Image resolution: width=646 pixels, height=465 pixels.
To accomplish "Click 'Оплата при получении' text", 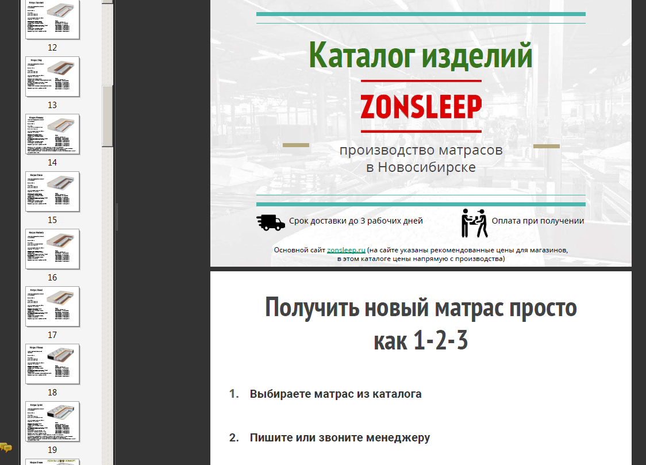I will click(537, 221).
